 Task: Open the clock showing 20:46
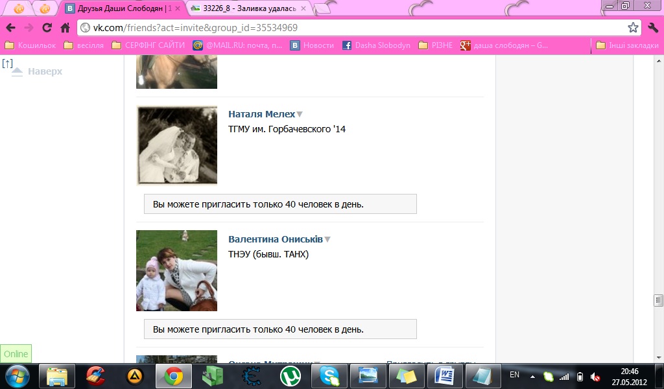click(x=629, y=377)
